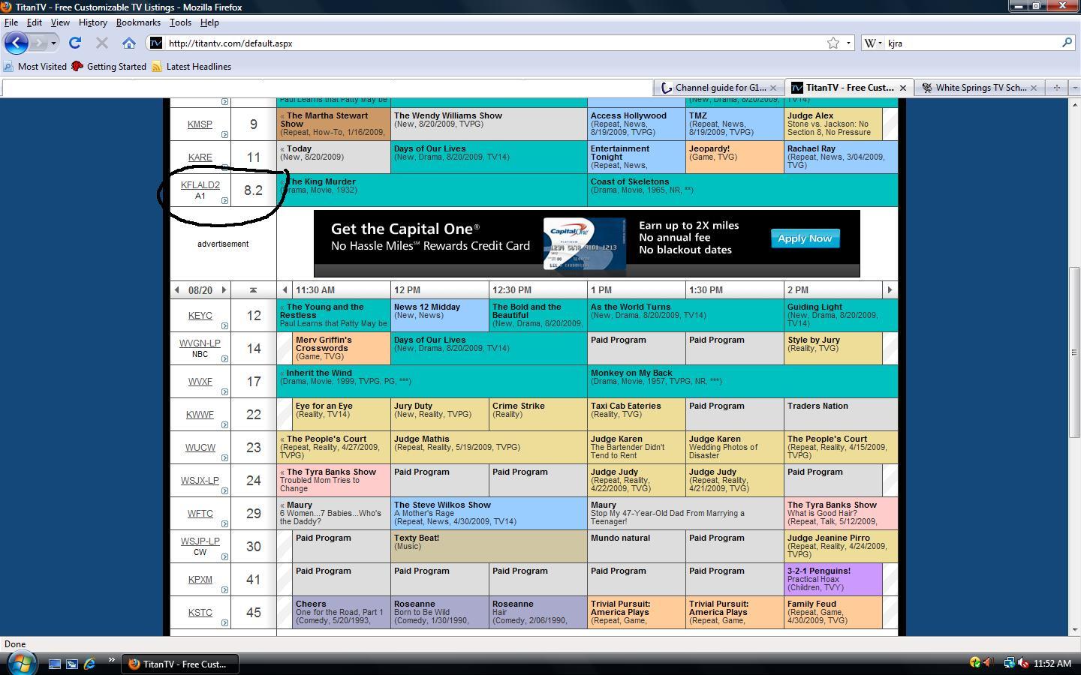
Task: Open the View menu
Action: (x=60, y=22)
